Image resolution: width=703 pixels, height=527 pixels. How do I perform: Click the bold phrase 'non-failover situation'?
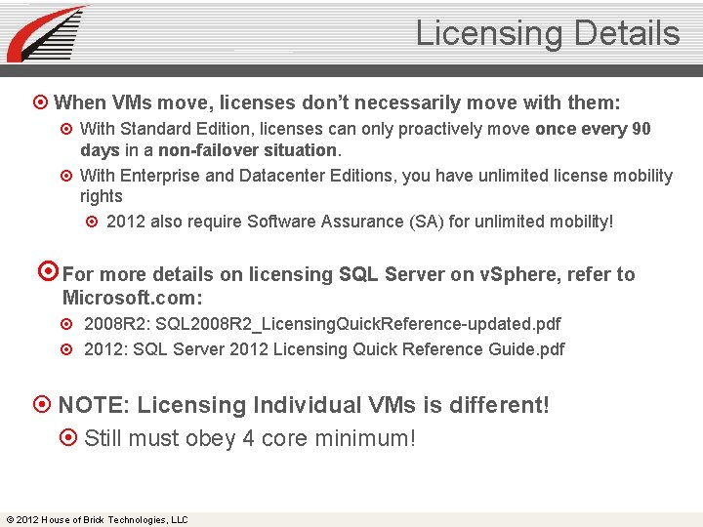click(x=247, y=150)
